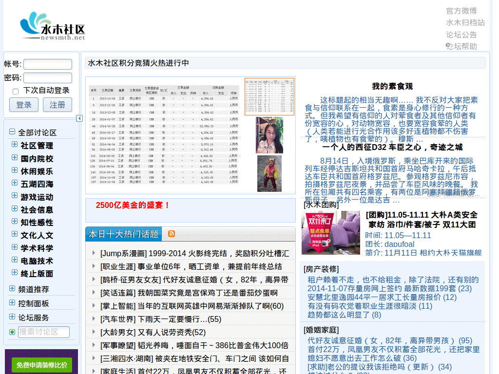Expand the 国内院校 section
This screenshot has height=374, width=499.
(15, 158)
